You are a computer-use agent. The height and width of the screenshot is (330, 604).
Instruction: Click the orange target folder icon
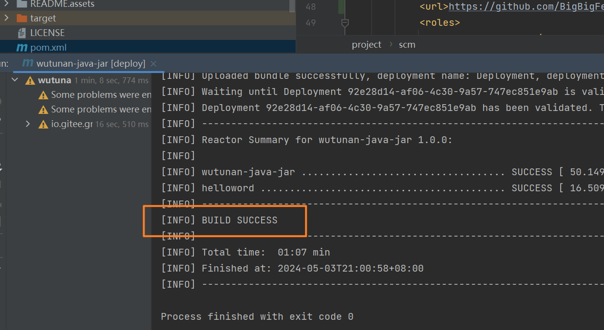click(x=22, y=18)
